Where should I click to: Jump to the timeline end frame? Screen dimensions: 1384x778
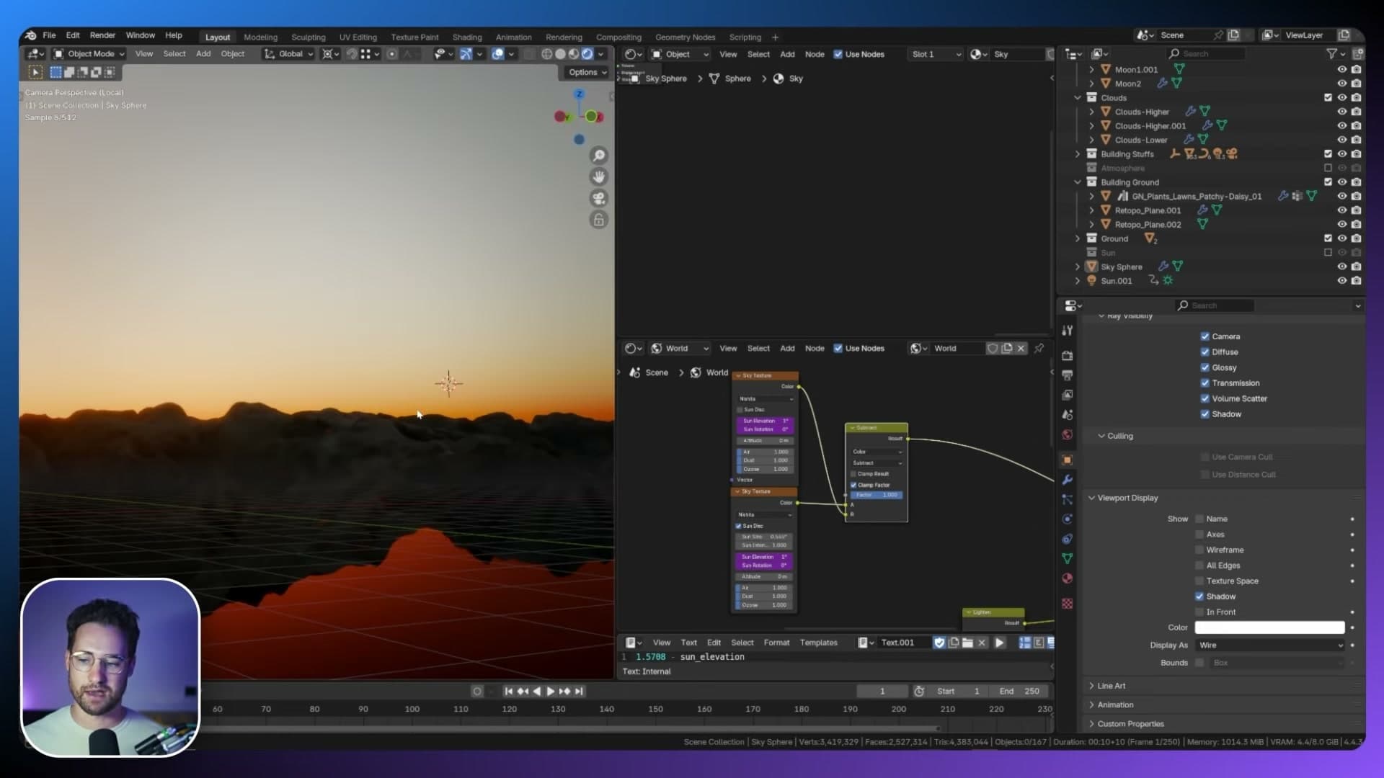click(579, 692)
